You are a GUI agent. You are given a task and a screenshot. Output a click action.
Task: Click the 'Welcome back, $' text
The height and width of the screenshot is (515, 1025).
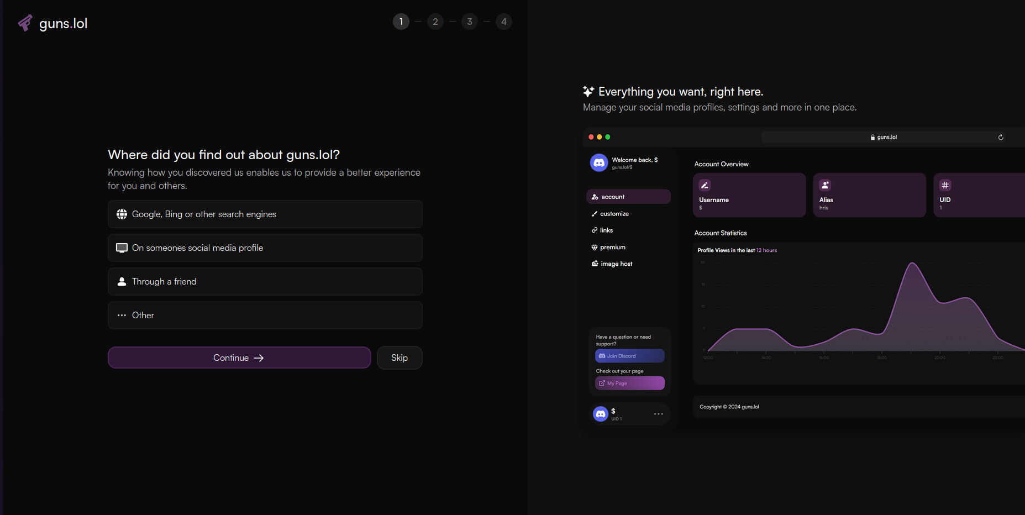(x=635, y=160)
